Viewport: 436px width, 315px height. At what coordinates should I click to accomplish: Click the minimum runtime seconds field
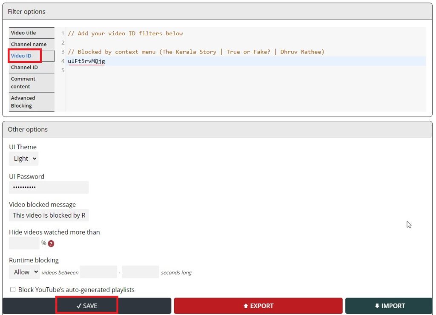coord(98,272)
